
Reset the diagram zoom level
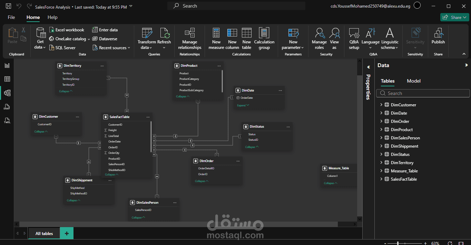pos(450,243)
